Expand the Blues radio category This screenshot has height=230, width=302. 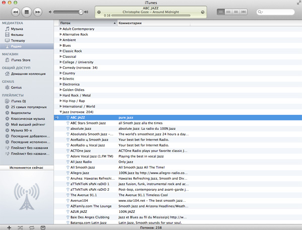[61, 46]
